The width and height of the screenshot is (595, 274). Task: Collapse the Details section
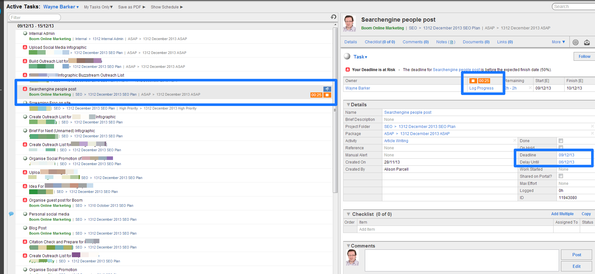coord(348,105)
